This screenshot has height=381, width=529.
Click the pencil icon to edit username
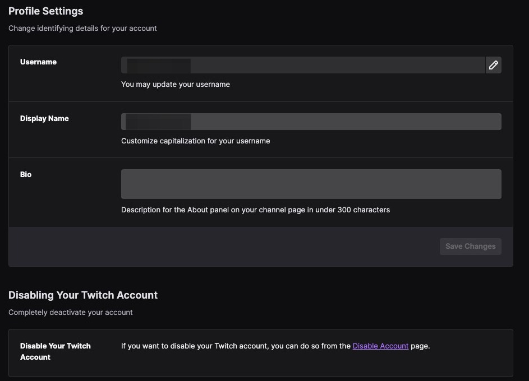click(x=493, y=65)
